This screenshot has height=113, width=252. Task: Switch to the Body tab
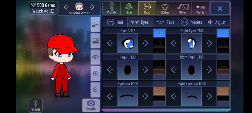(x=129, y=8)
